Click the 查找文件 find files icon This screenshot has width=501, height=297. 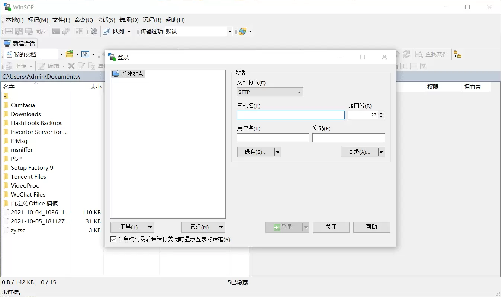point(420,54)
